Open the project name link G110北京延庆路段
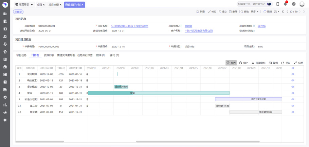Screen dimensions: 309x147 pyautogui.click(x=130, y=26)
